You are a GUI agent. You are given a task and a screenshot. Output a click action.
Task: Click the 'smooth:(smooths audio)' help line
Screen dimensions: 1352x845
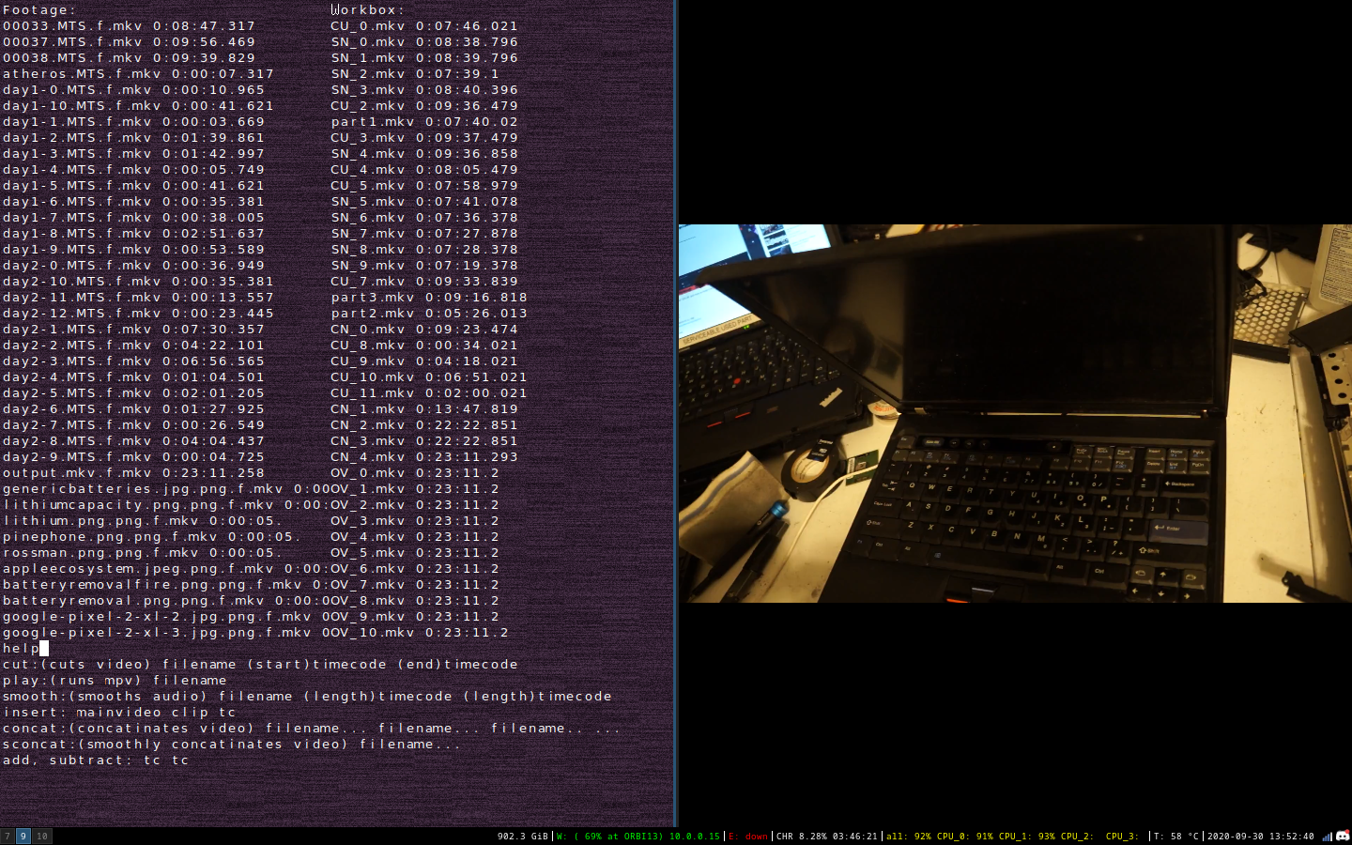click(x=307, y=697)
